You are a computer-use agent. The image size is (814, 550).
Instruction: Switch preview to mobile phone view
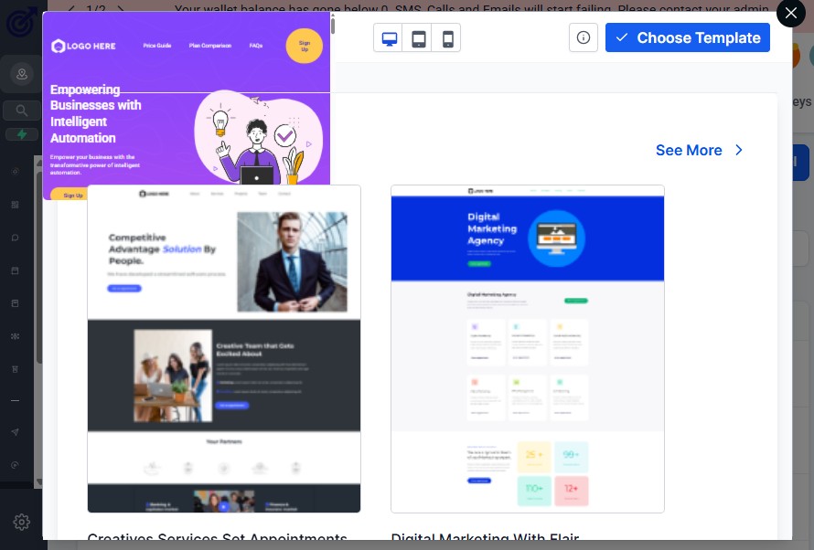coord(447,38)
